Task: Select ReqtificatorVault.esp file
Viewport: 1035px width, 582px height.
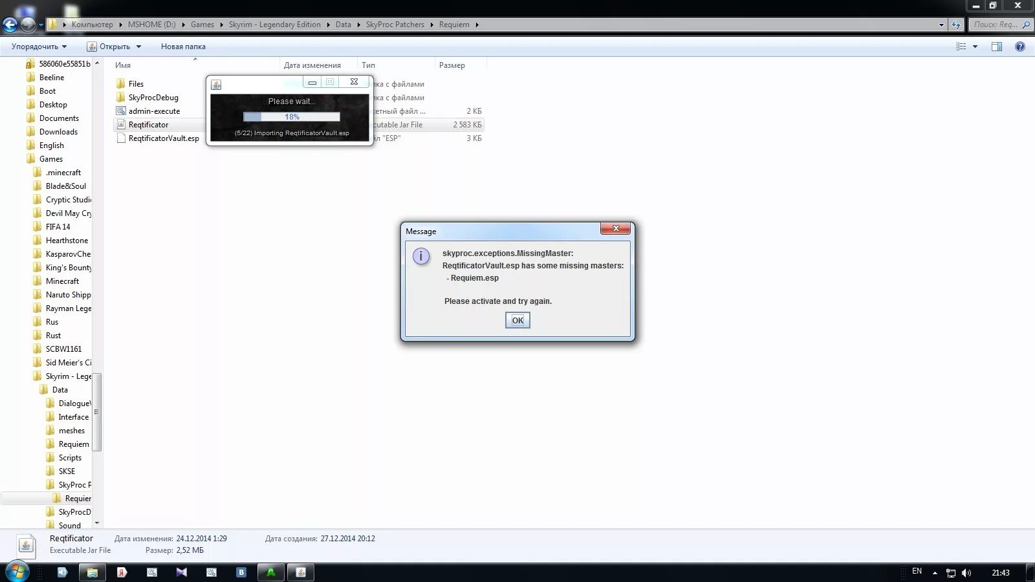Action: coord(164,138)
